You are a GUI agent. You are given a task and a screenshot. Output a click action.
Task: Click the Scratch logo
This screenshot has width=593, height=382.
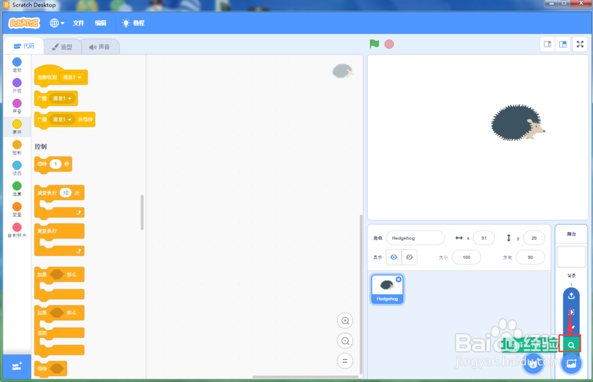pos(24,23)
